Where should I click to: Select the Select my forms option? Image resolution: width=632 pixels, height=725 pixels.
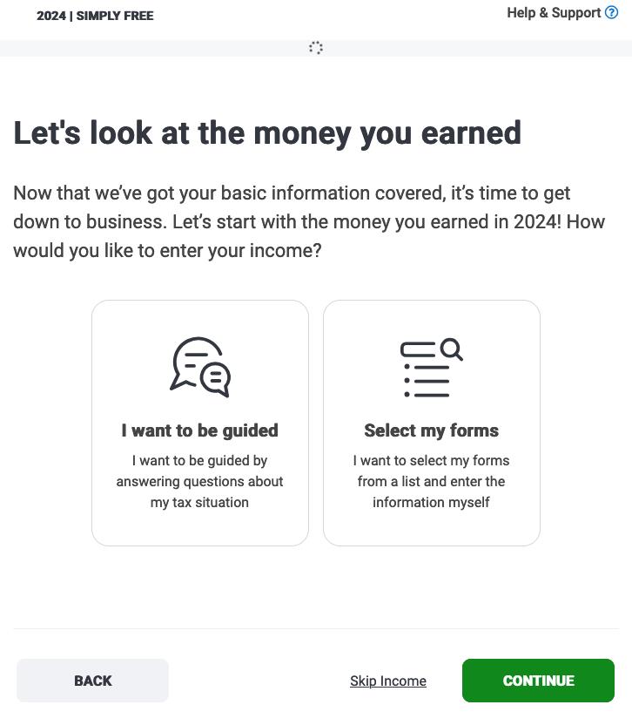click(431, 423)
